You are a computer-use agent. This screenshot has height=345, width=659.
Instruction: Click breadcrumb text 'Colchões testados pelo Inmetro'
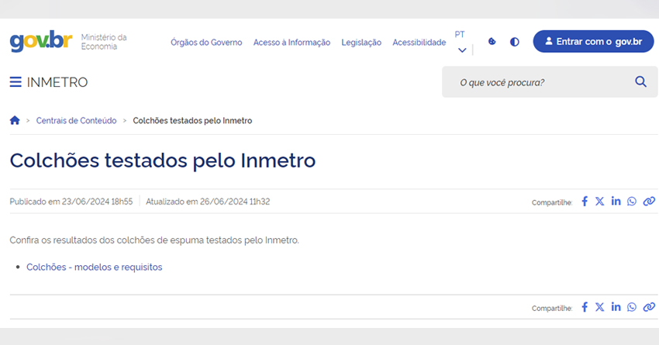pos(192,121)
